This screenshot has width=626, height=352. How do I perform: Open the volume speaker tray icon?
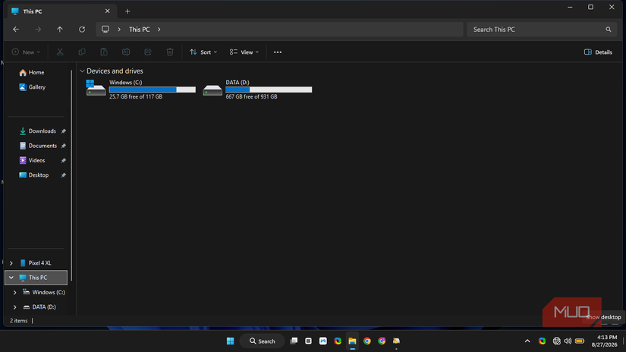[x=568, y=341]
